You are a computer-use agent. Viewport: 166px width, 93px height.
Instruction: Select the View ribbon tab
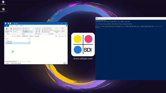click(x=22, y=26)
